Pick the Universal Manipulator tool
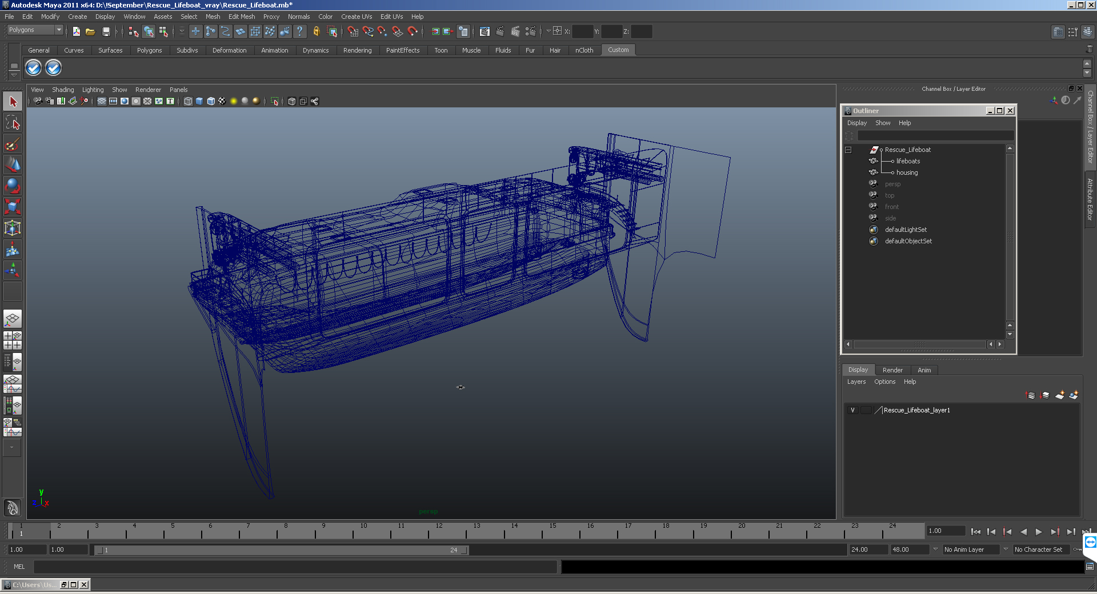 13,228
